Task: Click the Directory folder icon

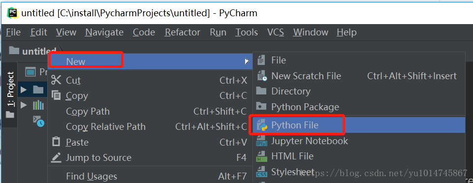Action: click(x=261, y=91)
